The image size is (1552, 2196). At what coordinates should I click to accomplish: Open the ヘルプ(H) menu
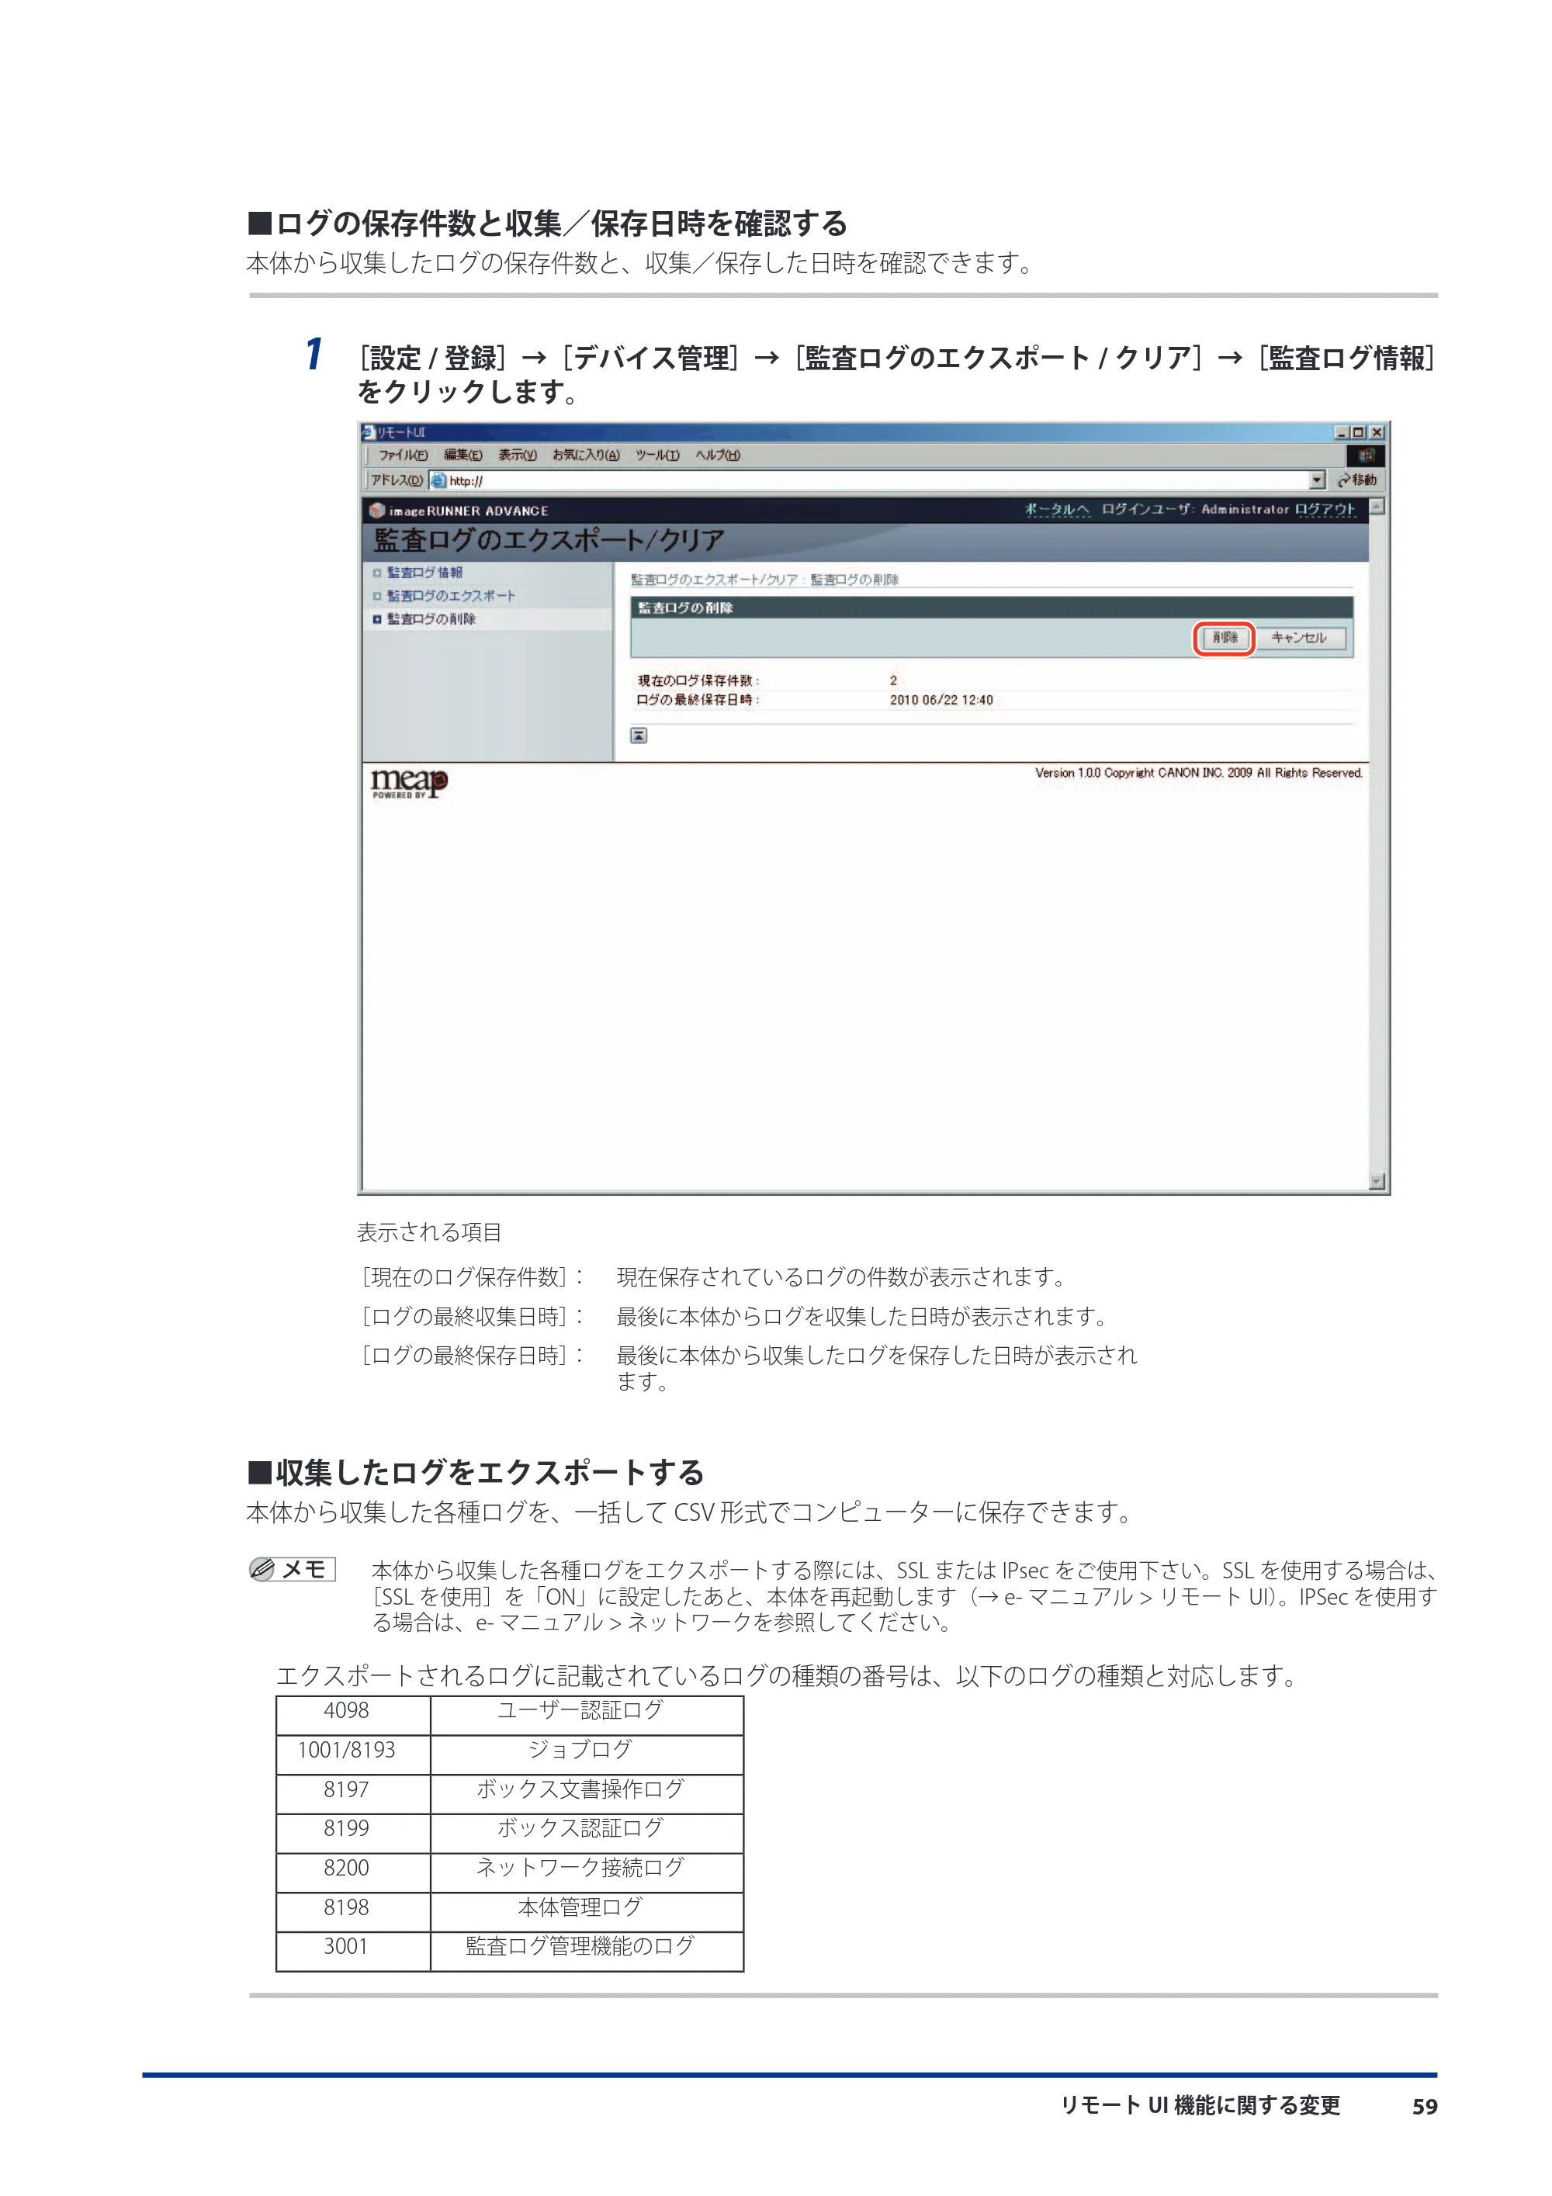point(717,455)
